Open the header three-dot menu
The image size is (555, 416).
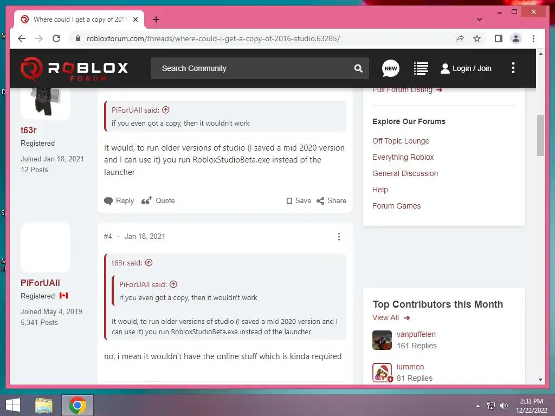[x=513, y=68]
